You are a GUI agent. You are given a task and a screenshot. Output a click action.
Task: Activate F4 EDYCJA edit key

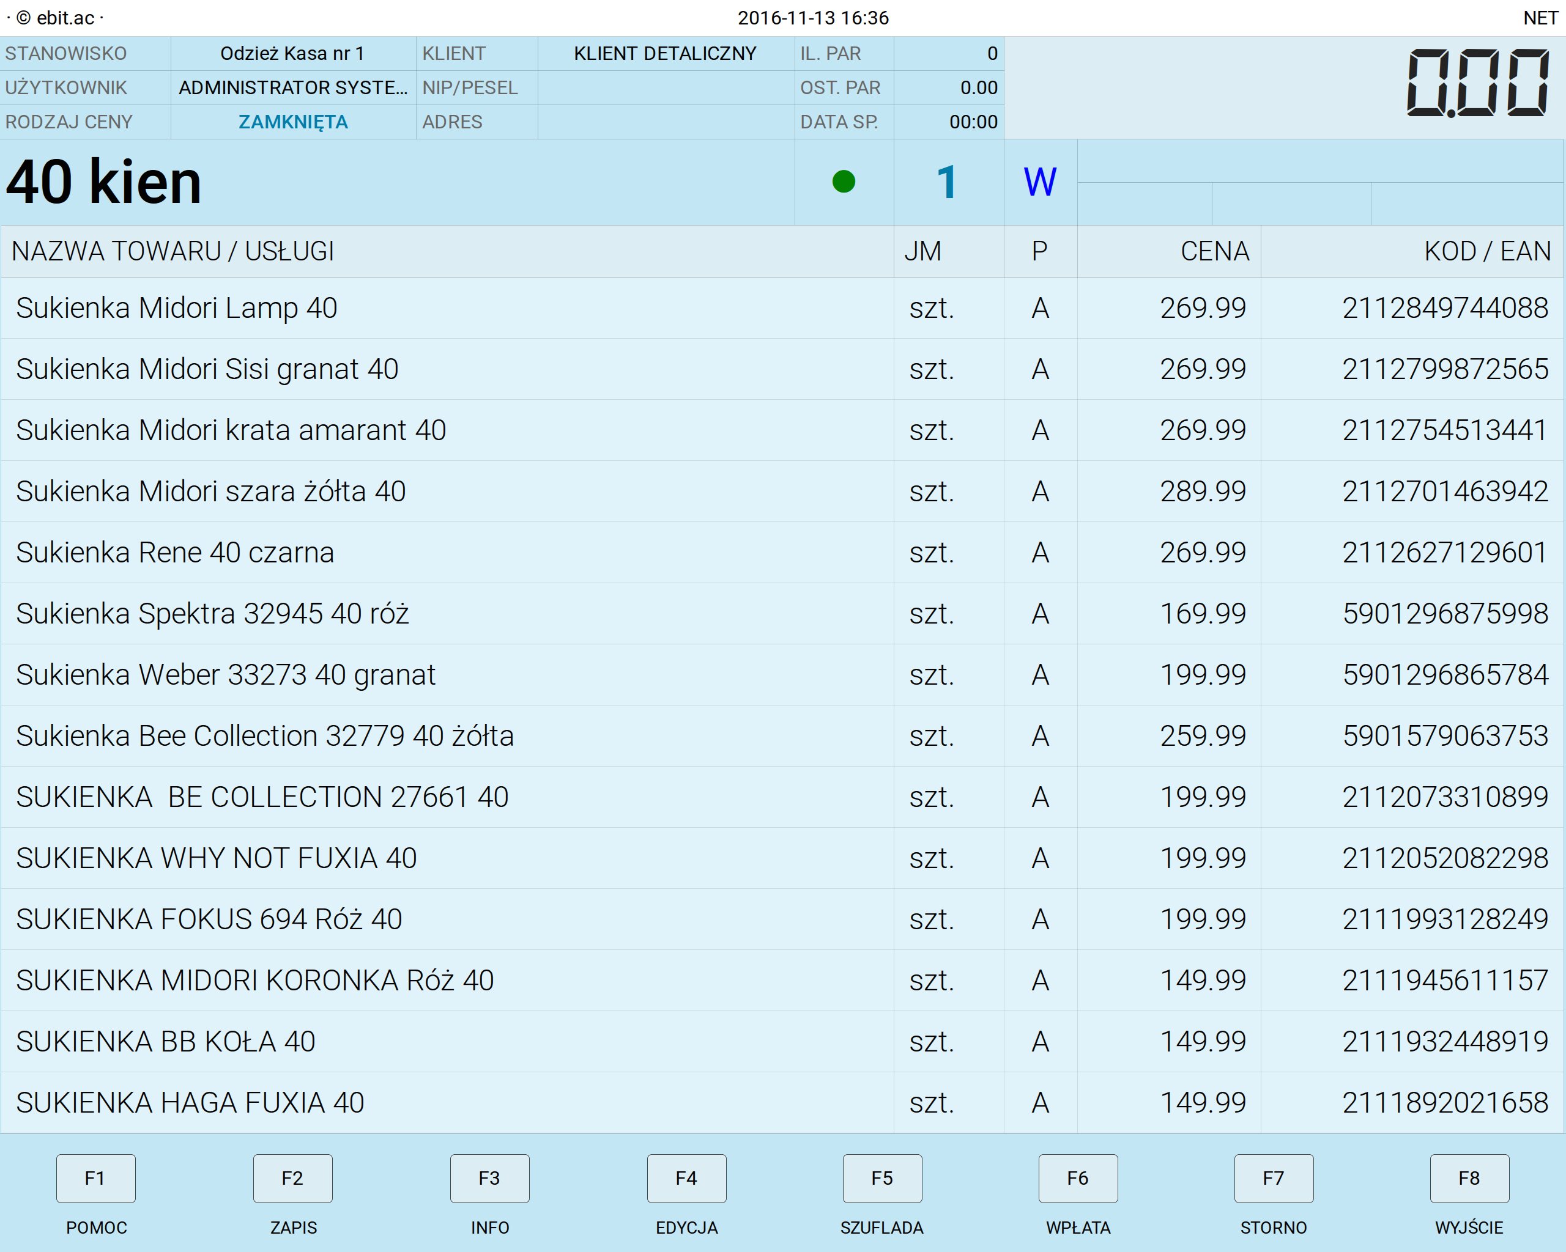[686, 1178]
